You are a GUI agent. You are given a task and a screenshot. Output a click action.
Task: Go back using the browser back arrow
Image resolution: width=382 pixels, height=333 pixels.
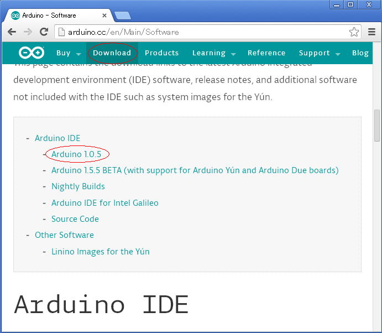pos(12,32)
